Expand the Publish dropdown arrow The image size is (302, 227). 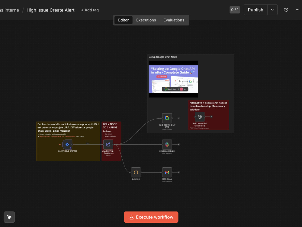[272, 10]
